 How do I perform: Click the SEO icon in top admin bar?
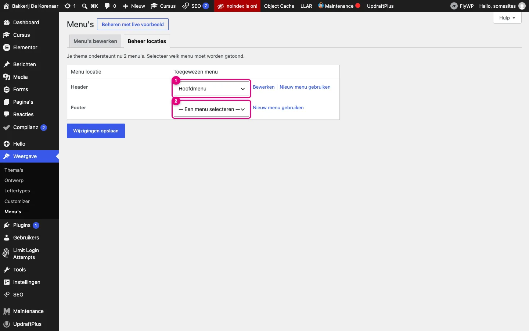pos(186,6)
